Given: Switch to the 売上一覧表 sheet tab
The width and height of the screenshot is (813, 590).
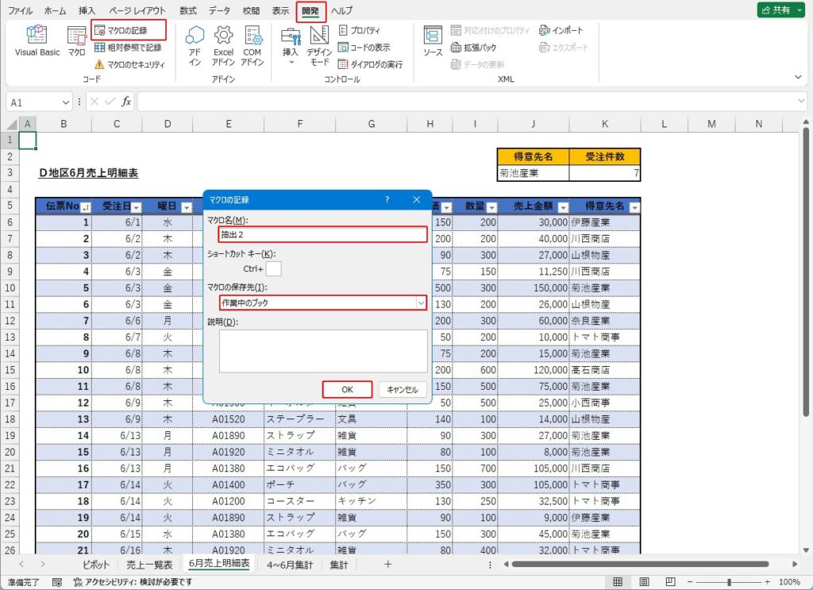Looking at the screenshot, I should (x=150, y=565).
